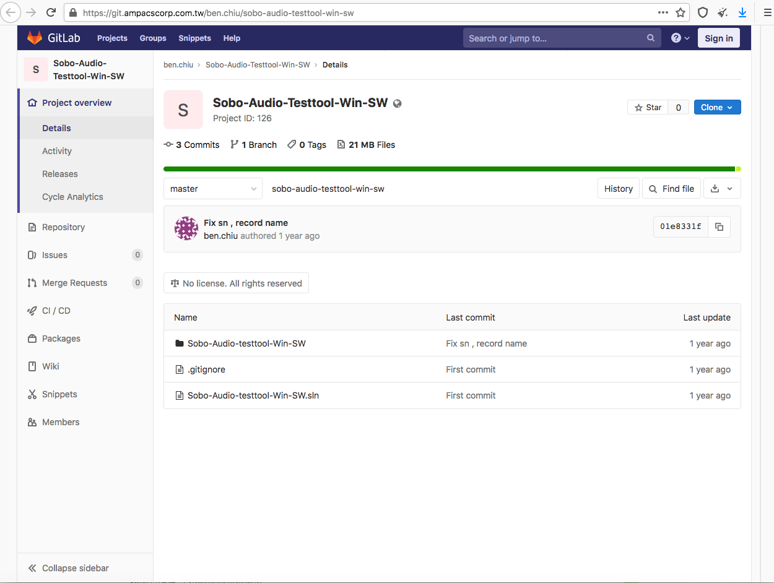The image size is (774, 583).
Task: Open the 0 Tags link
Action: click(307, 145)
